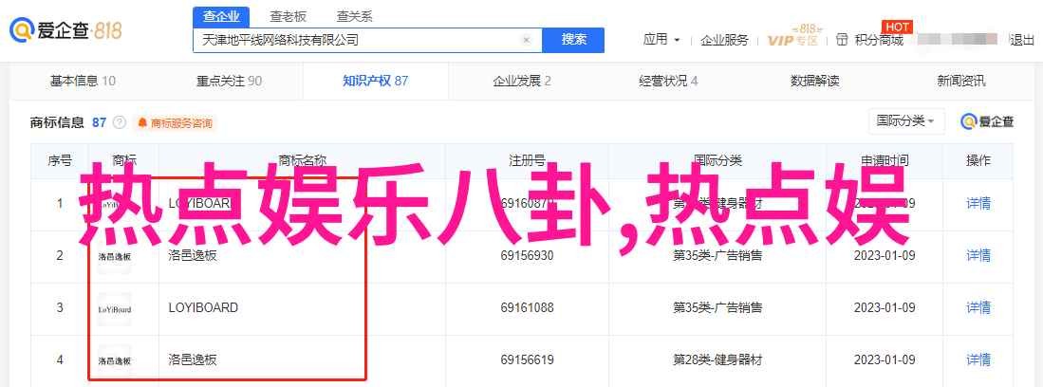Click the 序号 column header
This screenshot has height=387, width=1043.
59,160
